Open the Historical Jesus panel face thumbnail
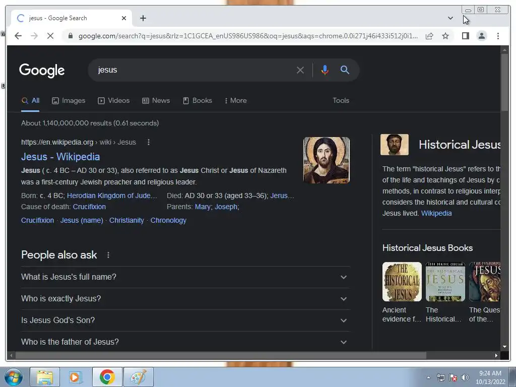This screenshot has width=516, height=387. [394, 145]
